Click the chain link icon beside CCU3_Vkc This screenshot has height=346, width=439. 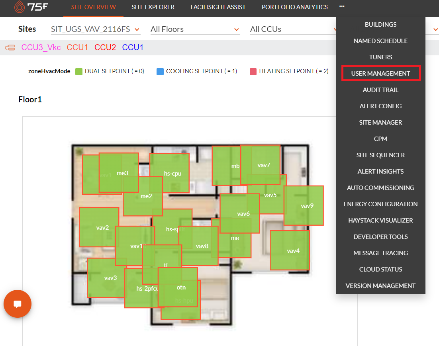[10, 47]
